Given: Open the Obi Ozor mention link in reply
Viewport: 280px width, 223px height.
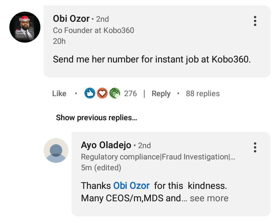Looking at the screenshot, I should pyautogui.click(x=131, y=186).
